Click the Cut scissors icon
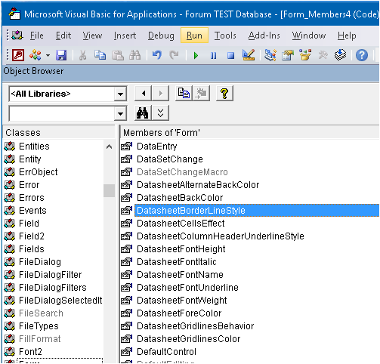This screenshot has height=364, width=380. (82, 55)
